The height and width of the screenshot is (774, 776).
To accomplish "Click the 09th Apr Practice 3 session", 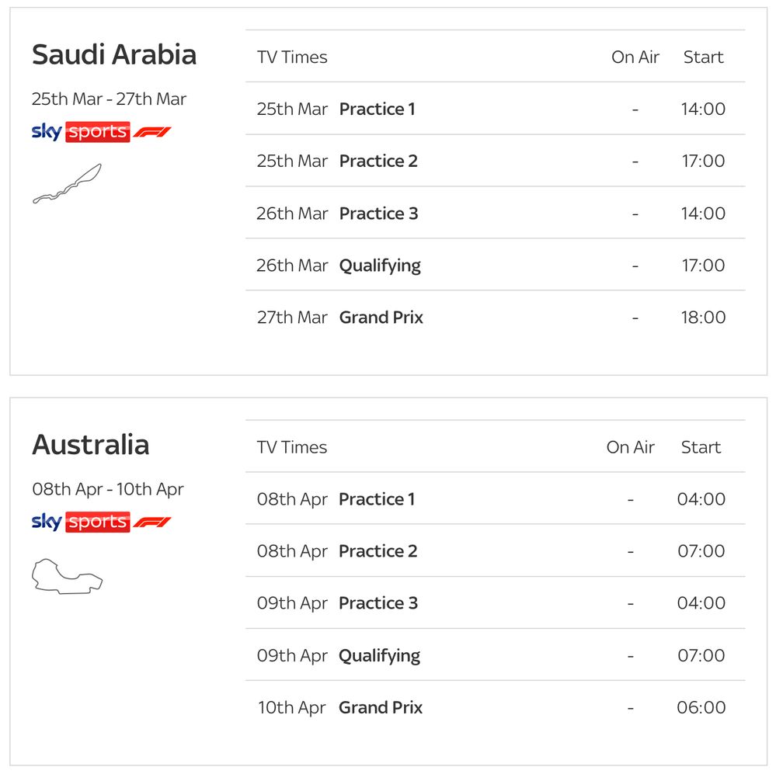I will pyautogui.click(x=378, y=603).
